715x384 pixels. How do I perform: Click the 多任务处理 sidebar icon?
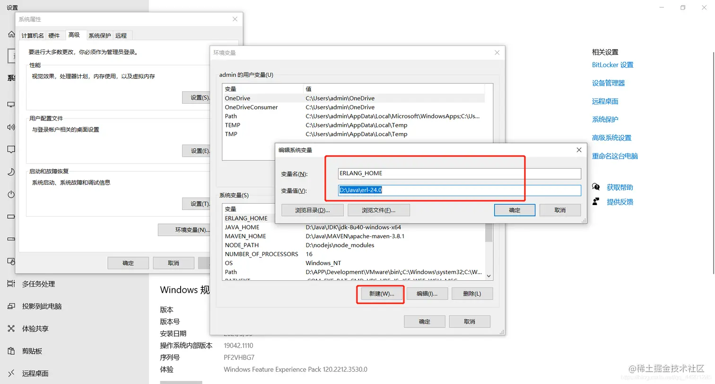(11, 284)
